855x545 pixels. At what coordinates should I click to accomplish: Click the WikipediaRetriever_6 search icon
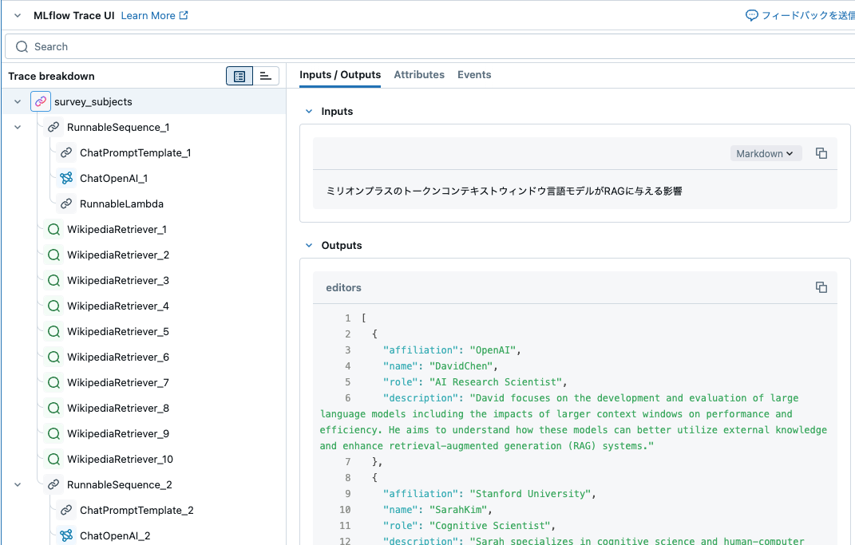coord(53,357)
